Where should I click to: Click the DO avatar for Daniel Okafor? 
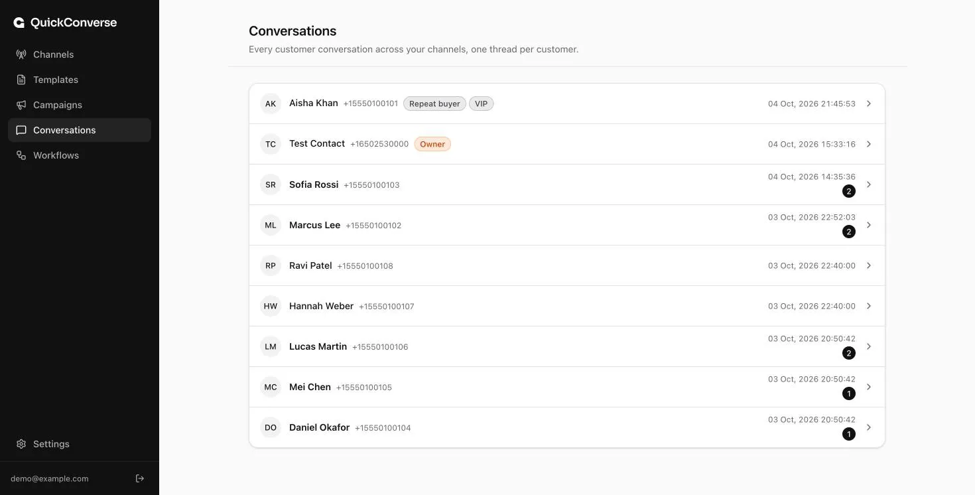pyautogui.click(x=271, y=427)
